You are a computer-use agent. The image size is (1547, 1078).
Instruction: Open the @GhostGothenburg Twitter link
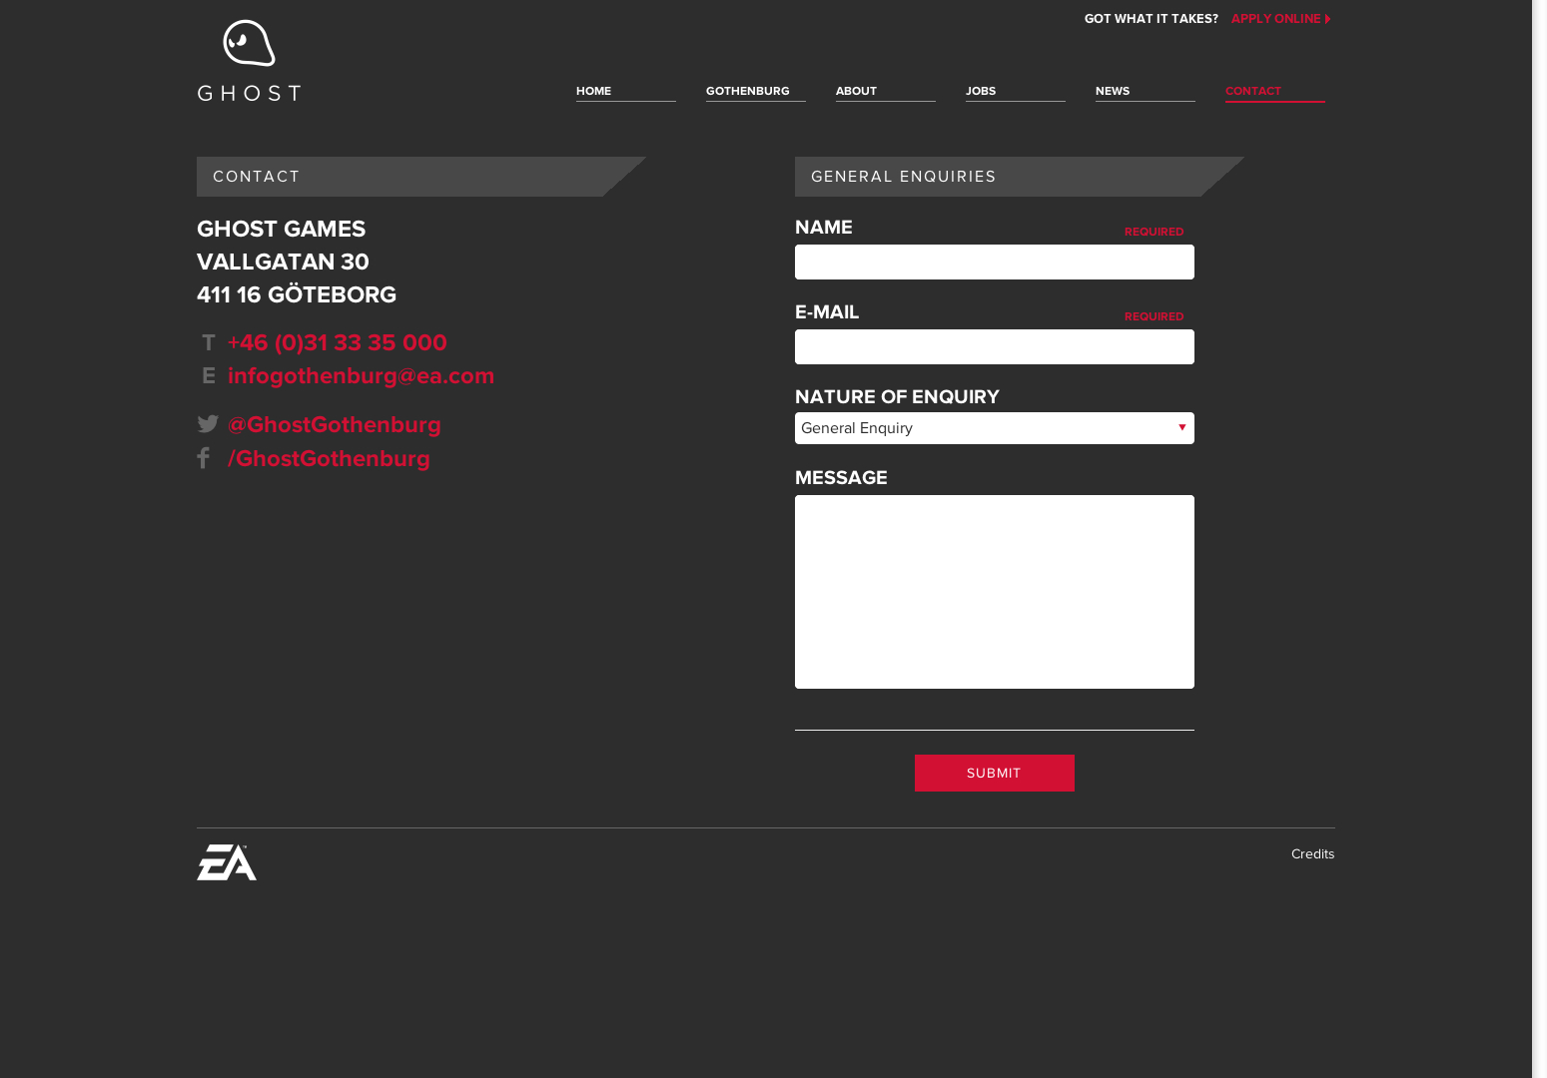tap(334, 424)
